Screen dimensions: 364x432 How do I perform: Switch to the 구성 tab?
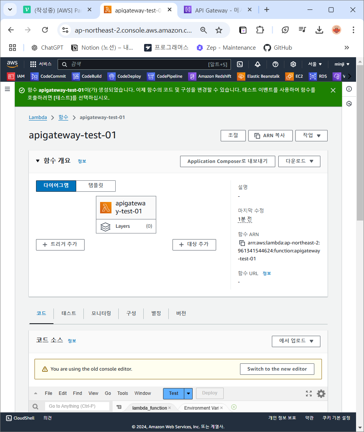click(x=131, y=313)
